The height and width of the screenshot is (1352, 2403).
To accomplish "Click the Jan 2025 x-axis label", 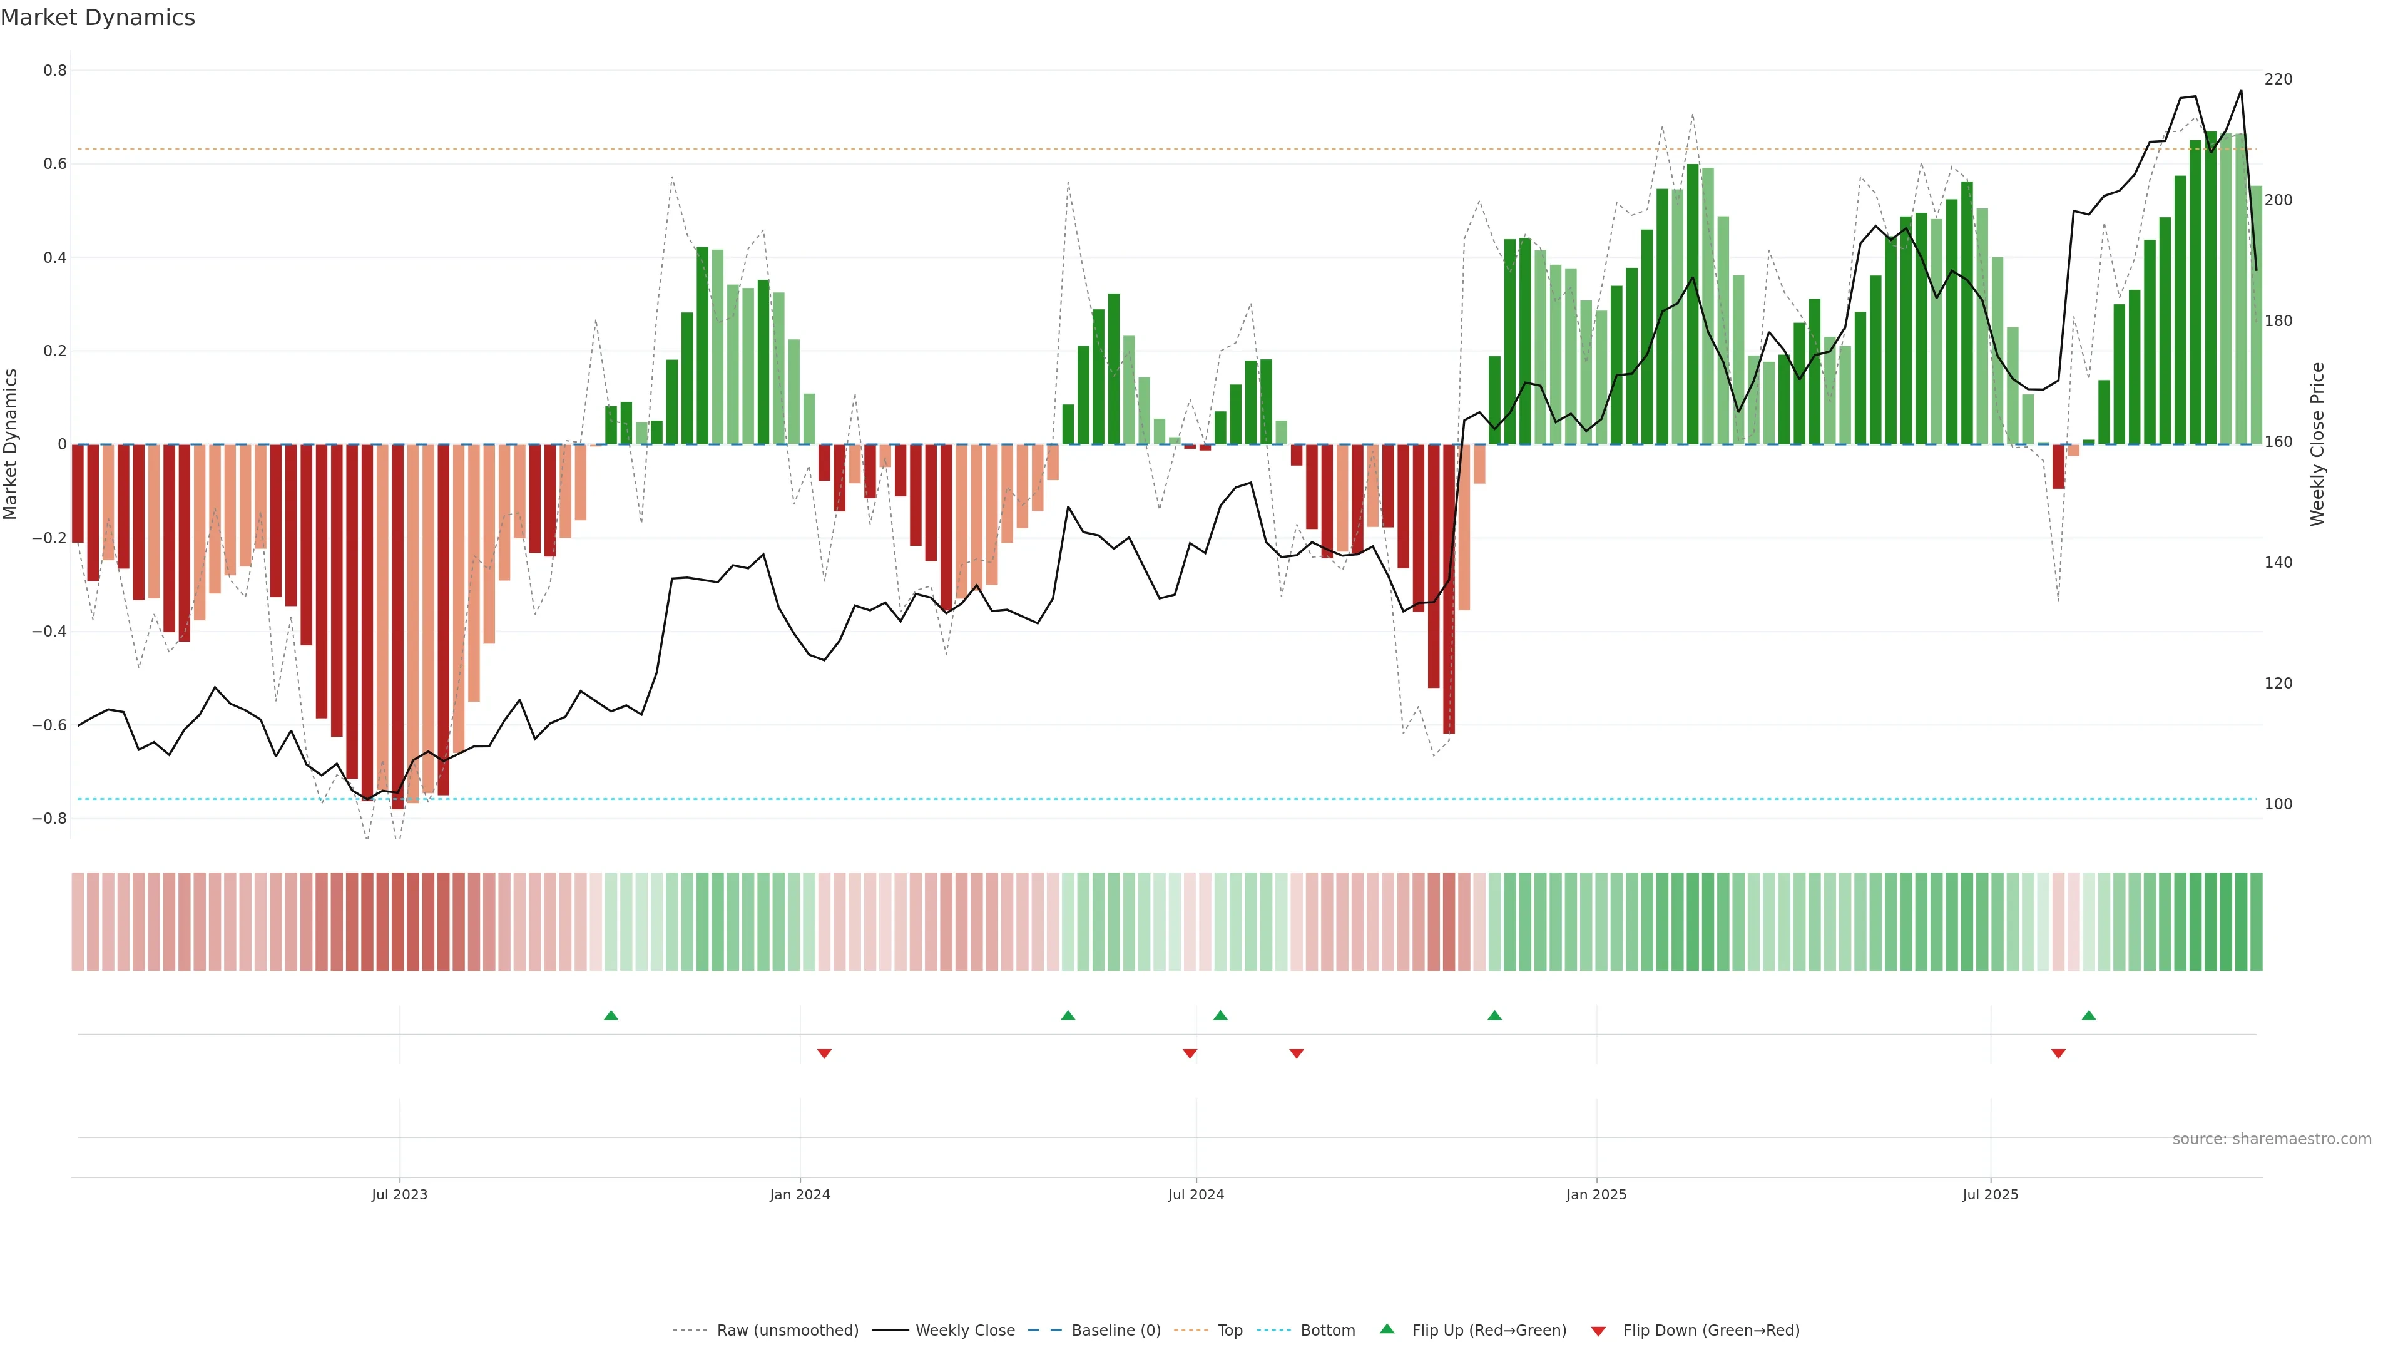I will pos(1596,1194).
